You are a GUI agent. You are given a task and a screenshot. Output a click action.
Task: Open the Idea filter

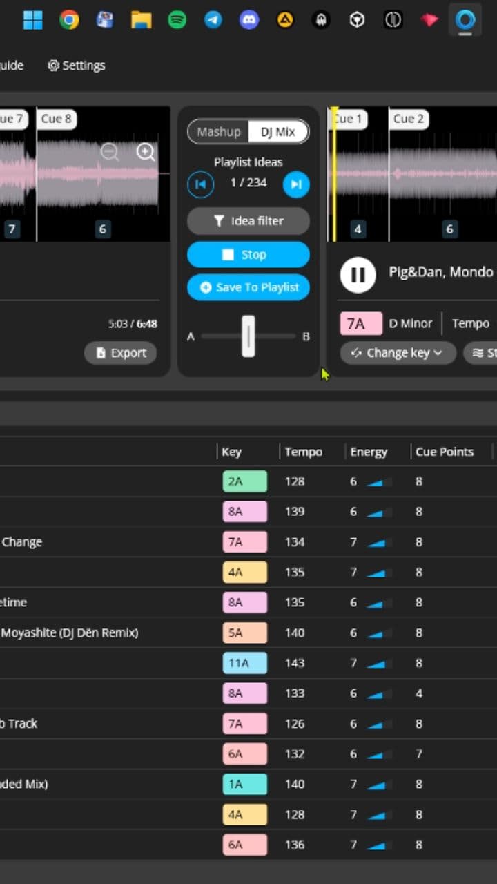tap(248, 221)
